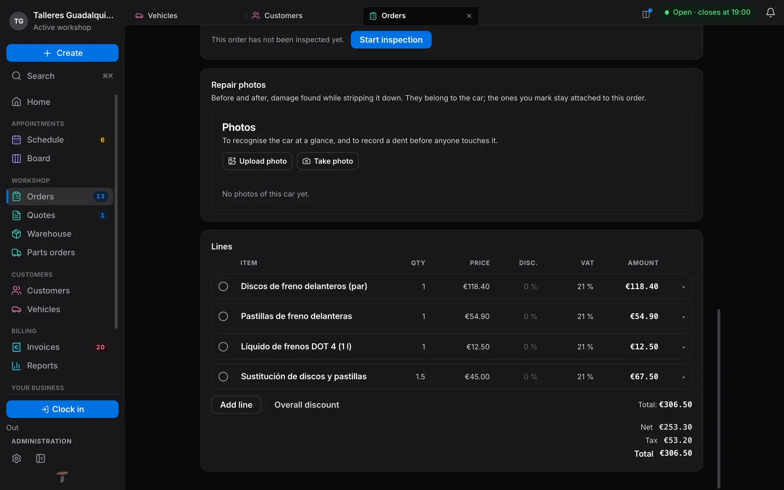This screenshot has height=490, width=784.
Task: Click the camera icon on Take photo
Action: 306,161
